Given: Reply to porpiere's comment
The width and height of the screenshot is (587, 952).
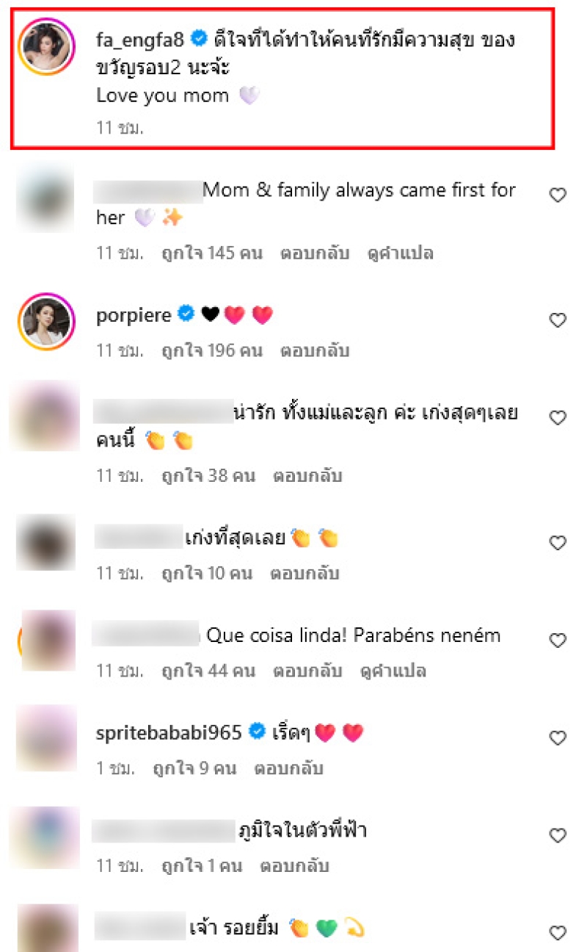Looking at the screenshot, I should [x=315, y=350].
